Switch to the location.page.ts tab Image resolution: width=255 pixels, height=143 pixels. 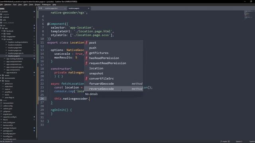pyautogui.click(x=74, y=8)
